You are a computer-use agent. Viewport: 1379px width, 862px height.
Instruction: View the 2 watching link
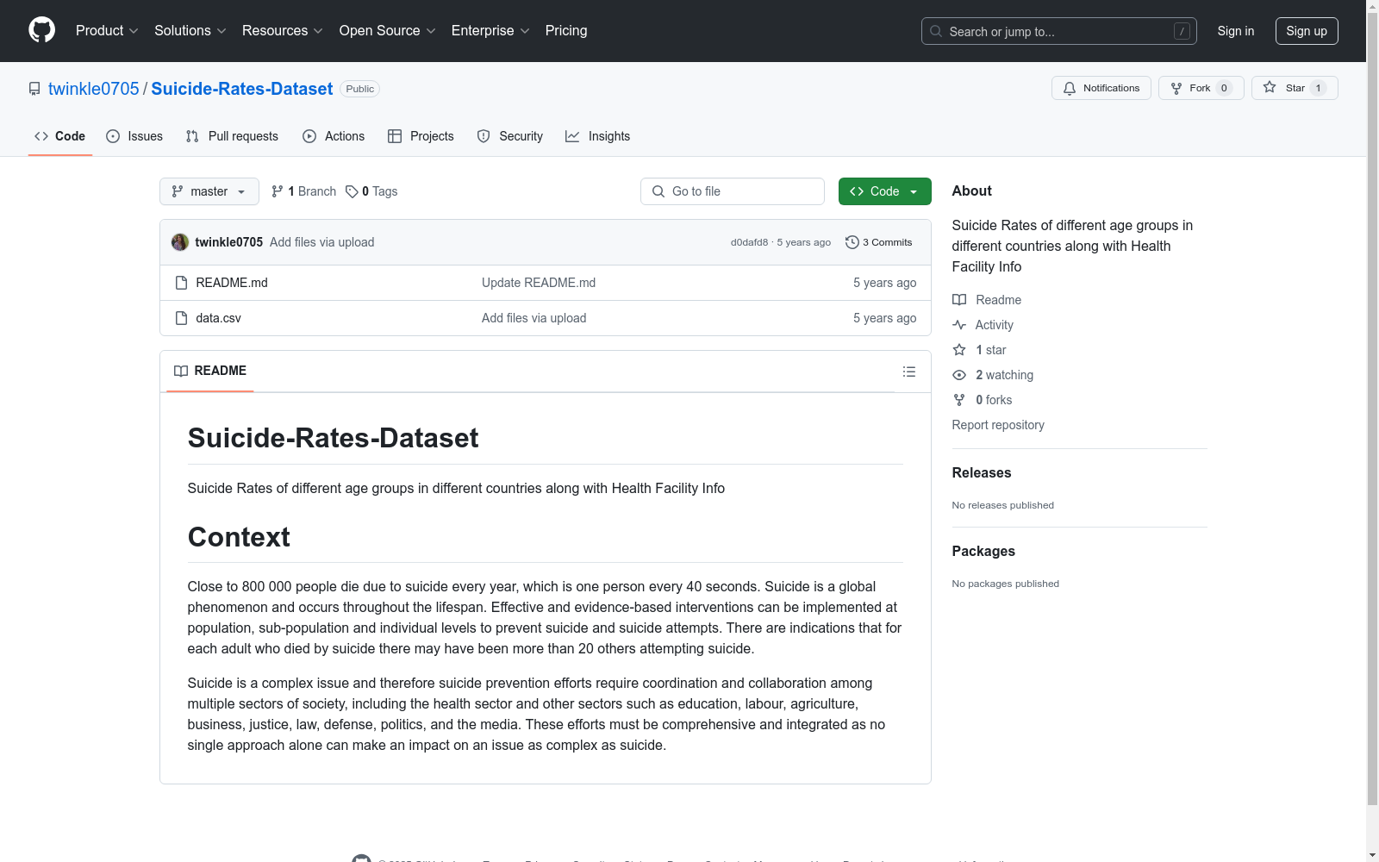click(993, 375)
